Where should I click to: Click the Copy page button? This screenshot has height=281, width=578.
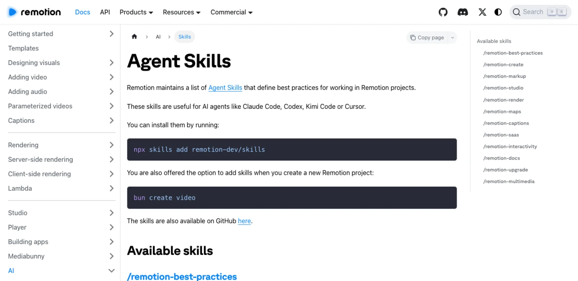point(427,38)
